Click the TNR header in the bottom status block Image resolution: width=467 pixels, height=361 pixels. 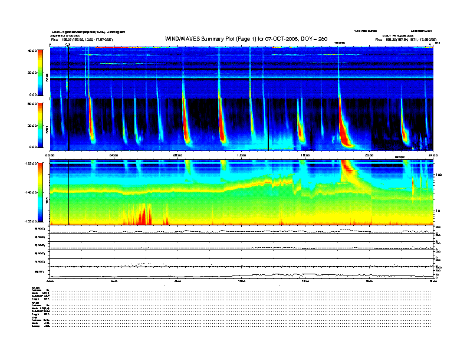click(34, 317)
